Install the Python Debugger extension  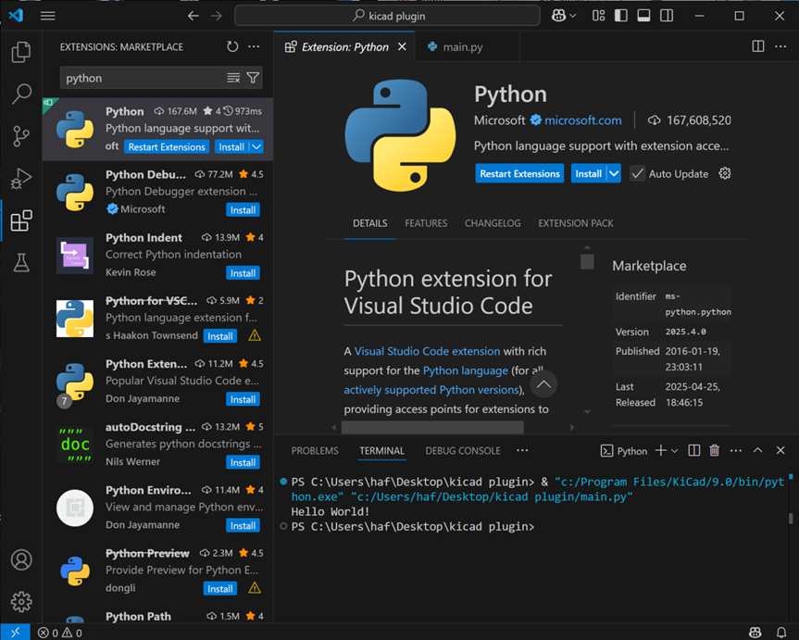pyautogui.click(x=243, y=210)
